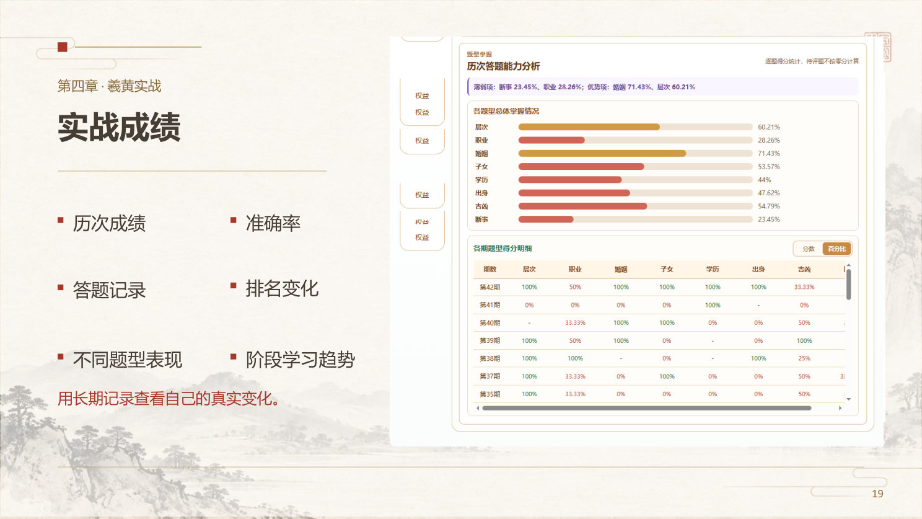
Task: Click the 排名变化 bullet point
Action: point(282,288)
